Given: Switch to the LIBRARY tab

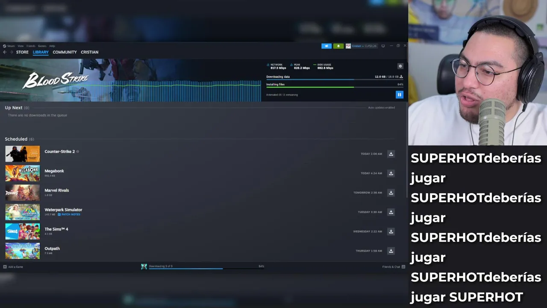Looking at the screenshot, I should coord(41,52).
